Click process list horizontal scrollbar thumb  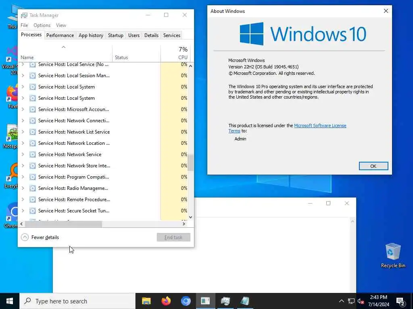[x=63, y=224]
